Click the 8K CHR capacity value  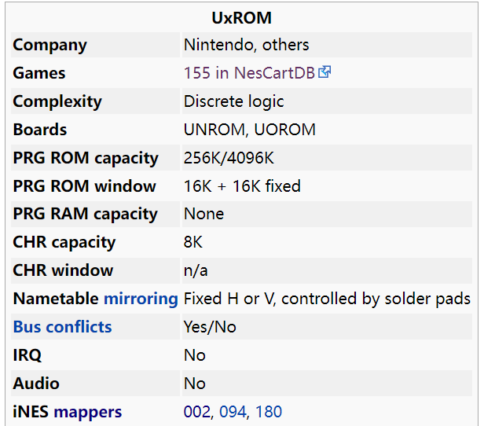(193, 242)
